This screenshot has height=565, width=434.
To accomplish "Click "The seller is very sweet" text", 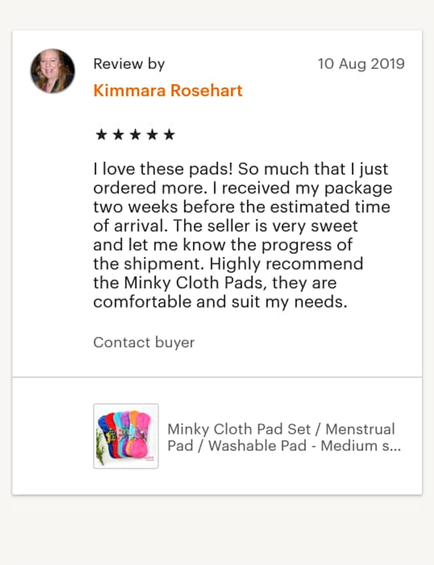I will tap(265, 226).
